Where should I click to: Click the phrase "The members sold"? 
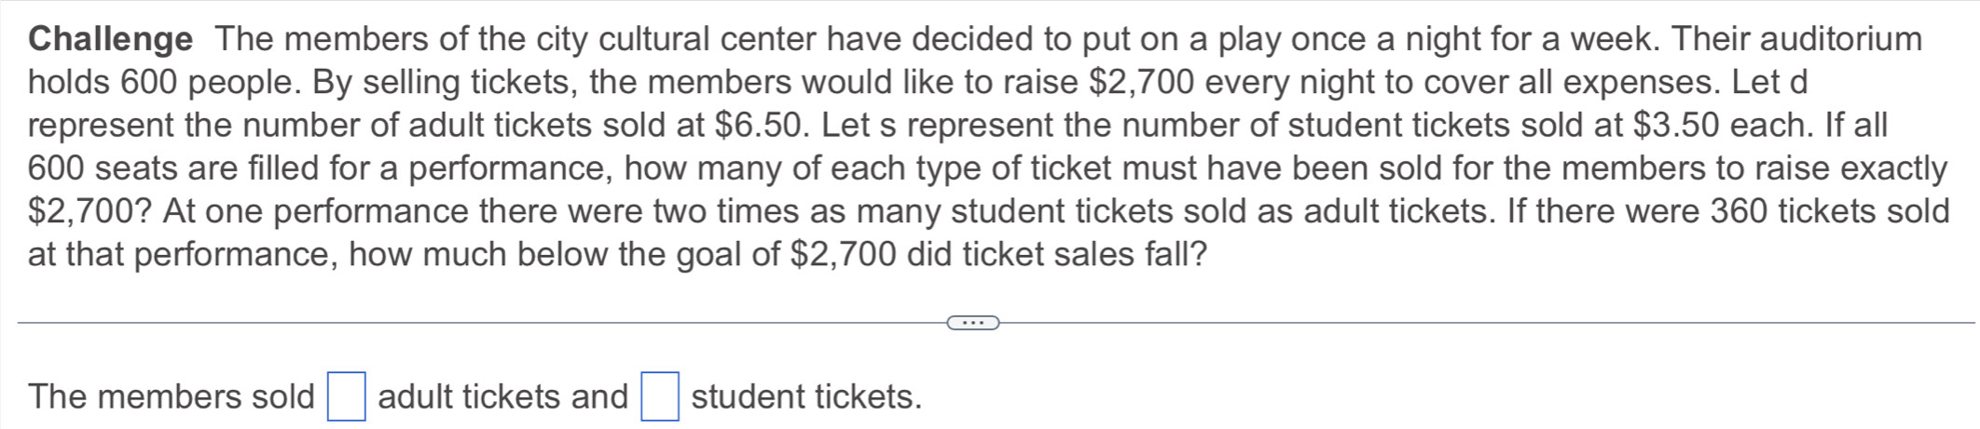coord(172,396)
